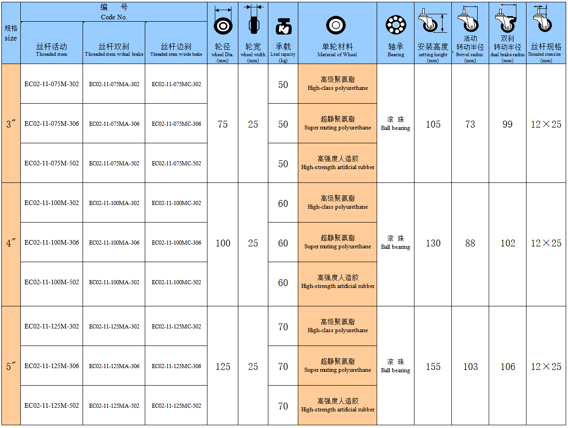Click swivel radius value 88
This screenshot has height=428, width=568.
pos(470,243)
